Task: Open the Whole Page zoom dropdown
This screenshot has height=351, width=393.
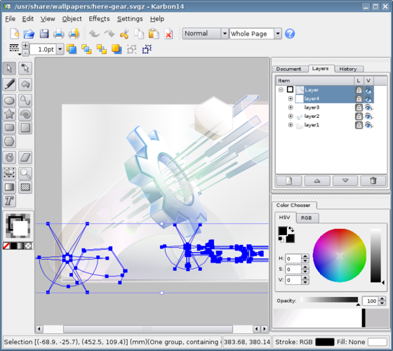Action: [x=278, y=34]
